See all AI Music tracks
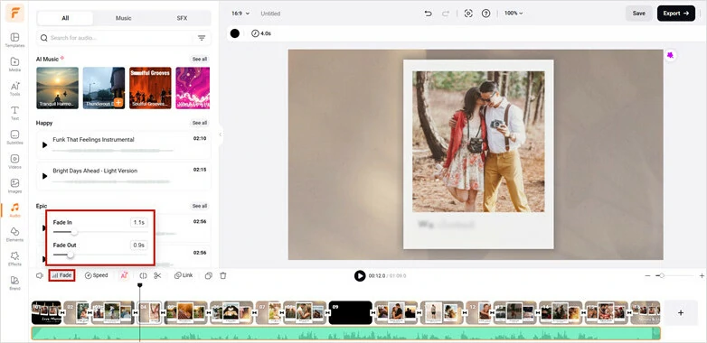 (x=199, y=59)
